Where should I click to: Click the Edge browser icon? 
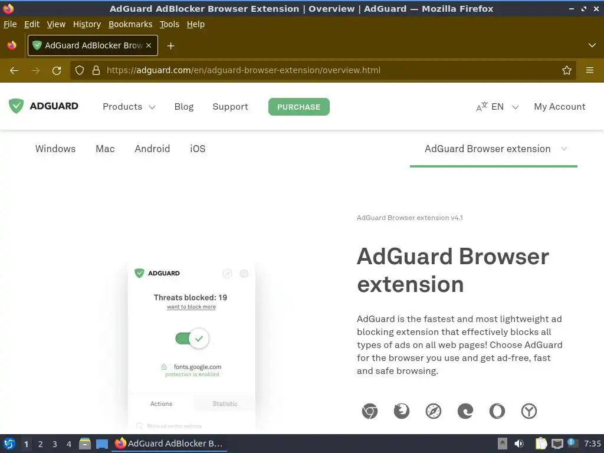pos(465,411)
